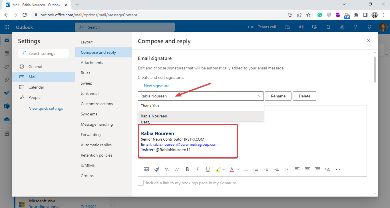Toggle bold formatting in the signature editor
This screenshot has height=208, width=390.
point(187,169)
